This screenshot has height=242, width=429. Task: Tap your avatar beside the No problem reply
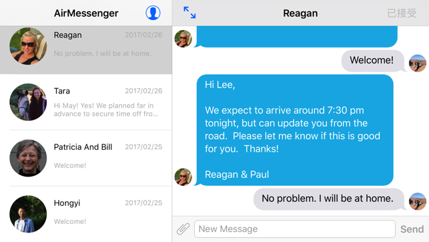418,201
